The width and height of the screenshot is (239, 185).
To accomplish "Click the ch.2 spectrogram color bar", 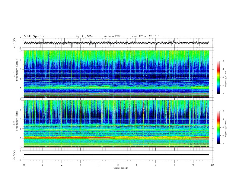I will (x=218, y=127).
